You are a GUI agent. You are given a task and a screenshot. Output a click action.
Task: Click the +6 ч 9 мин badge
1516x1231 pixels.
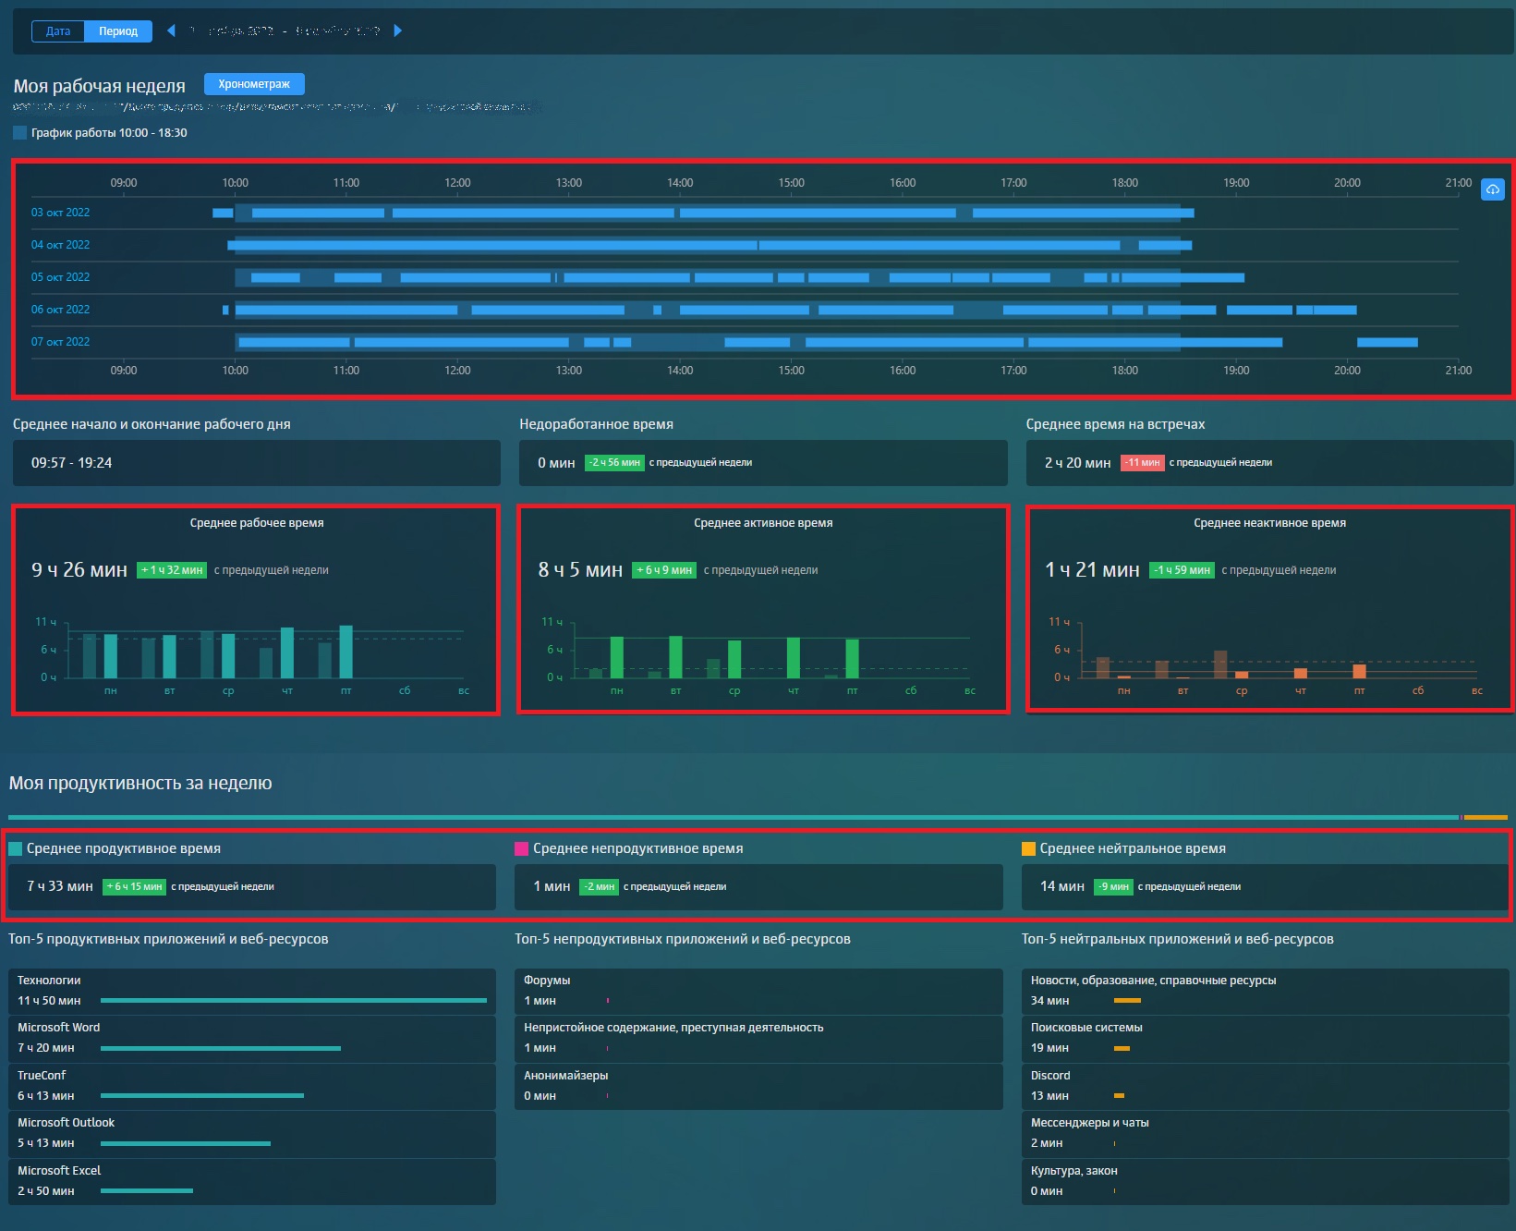click(664, 570)
